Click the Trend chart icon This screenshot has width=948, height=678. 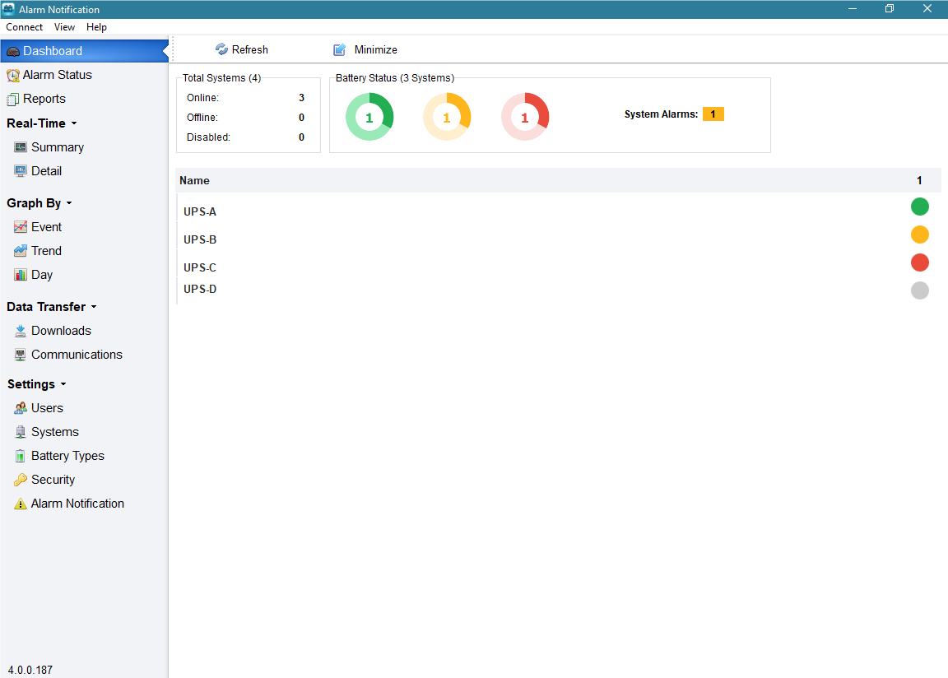pos(21,251)
